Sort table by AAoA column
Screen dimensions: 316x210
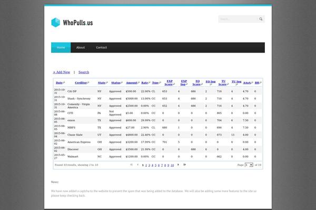pyautogui.click(x=247, y=83)
